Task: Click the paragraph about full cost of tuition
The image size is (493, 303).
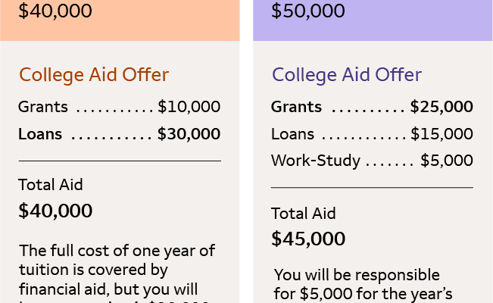Action: click(x=117, y=273)
